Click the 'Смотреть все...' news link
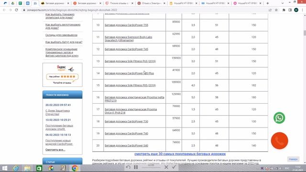This screenshot has height=172, width=306. [x=55, y=150]
